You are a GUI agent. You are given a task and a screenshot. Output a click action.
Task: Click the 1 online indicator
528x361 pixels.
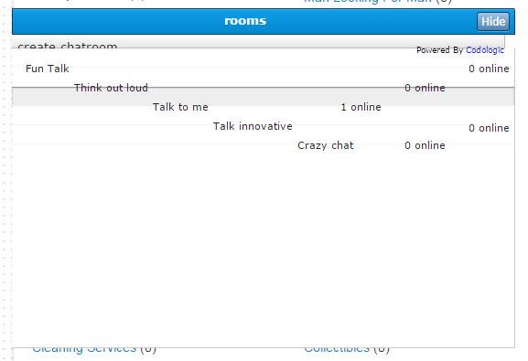click(361, 107)
